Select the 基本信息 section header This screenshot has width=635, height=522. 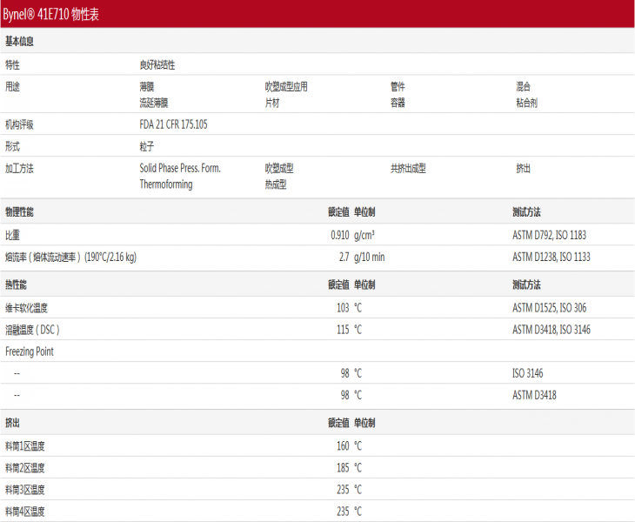pyautogui.click(x=21, y=41)
